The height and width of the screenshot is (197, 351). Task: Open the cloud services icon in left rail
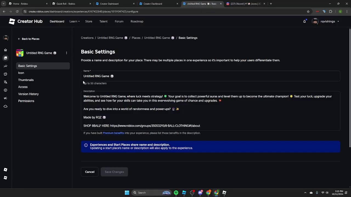point(5,106)
